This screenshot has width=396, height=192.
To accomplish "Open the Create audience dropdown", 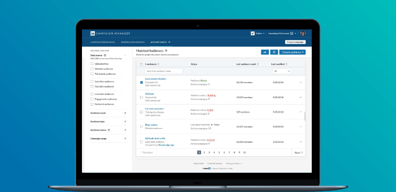I will (x=292, y=52).
